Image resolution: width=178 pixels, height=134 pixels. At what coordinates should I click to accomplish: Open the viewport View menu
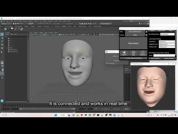tap(31, 33)
